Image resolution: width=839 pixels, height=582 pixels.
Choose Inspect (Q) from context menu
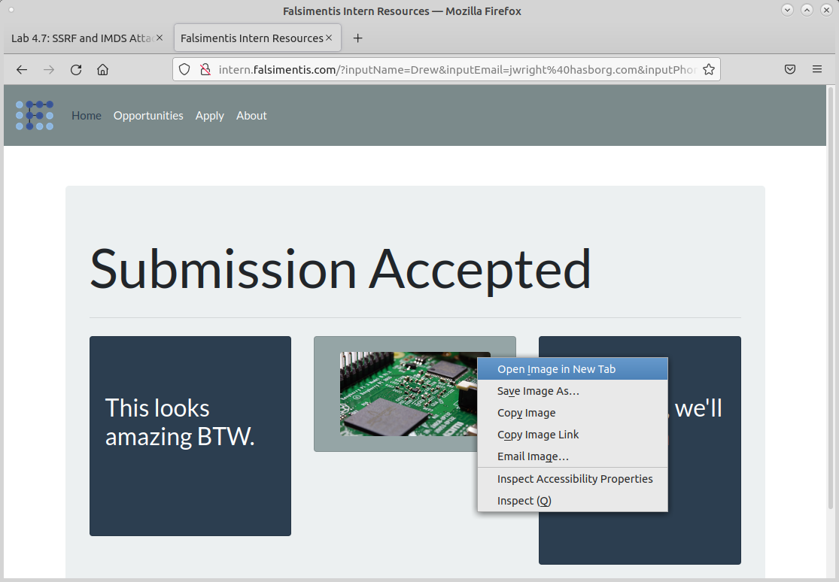[573, 501]
